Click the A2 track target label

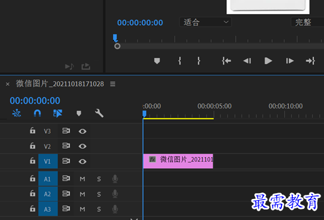(x=48, y=194)
